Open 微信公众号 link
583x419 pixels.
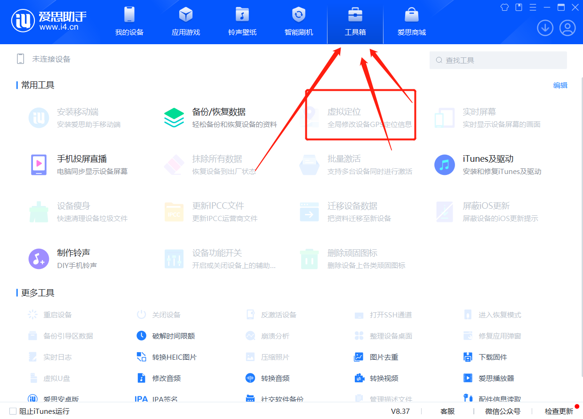coord(503,411)
